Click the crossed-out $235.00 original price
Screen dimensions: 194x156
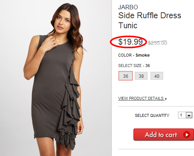(x=158, y=43)
